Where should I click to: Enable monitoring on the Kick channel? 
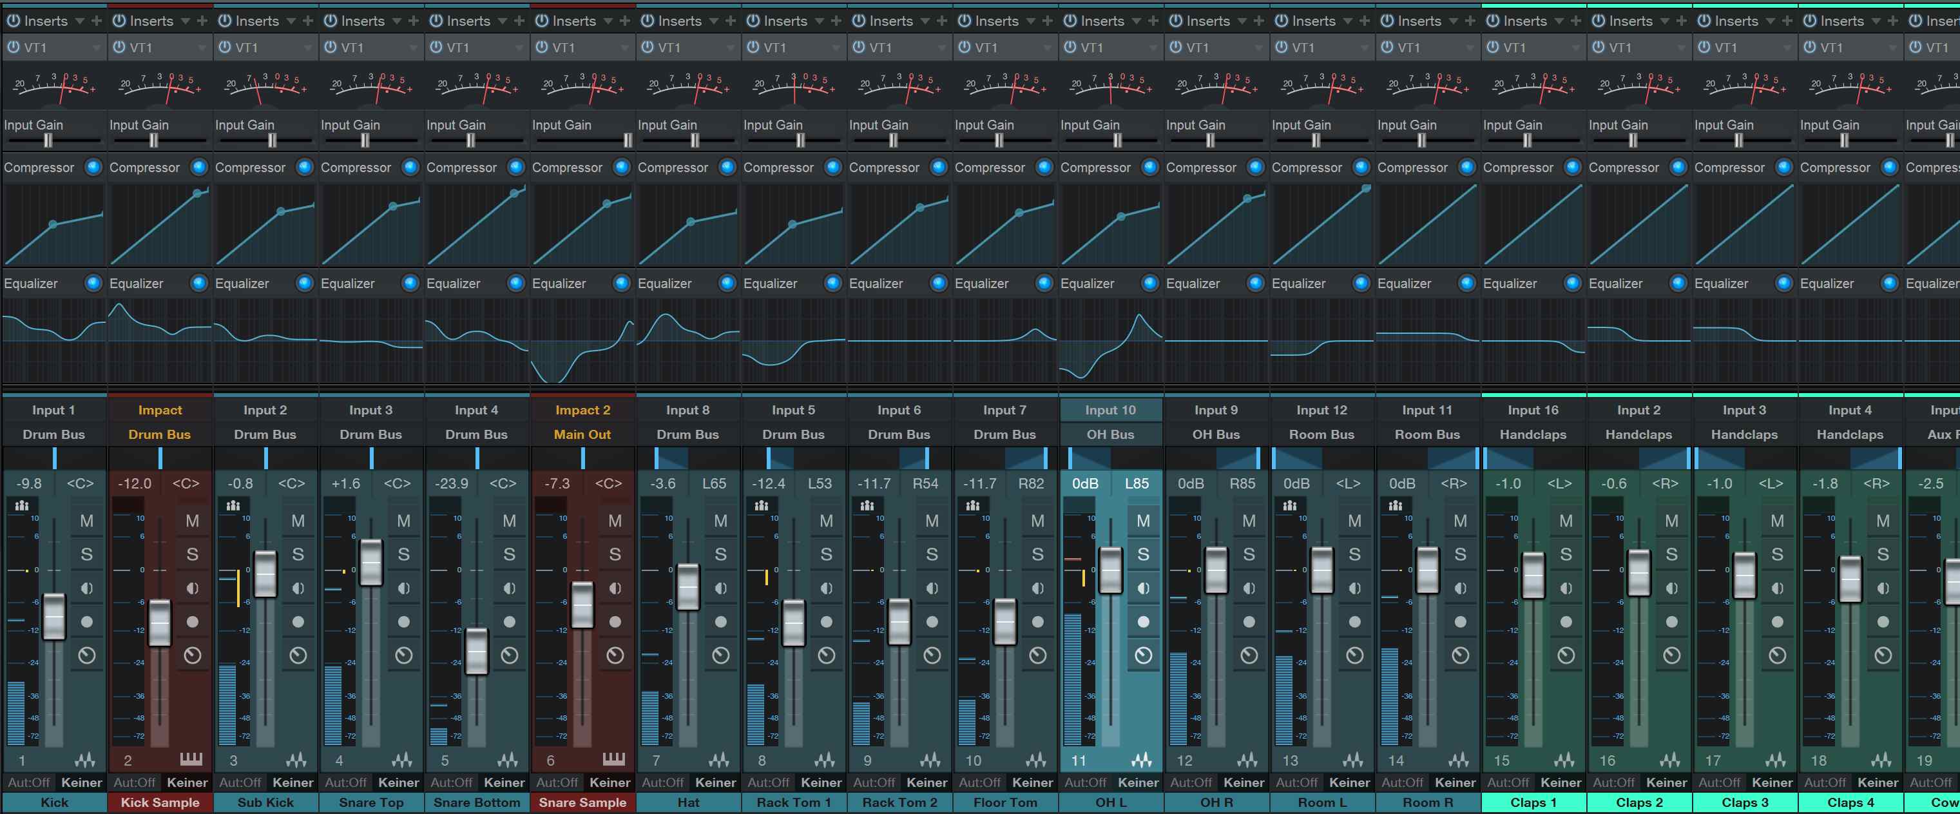87,588
